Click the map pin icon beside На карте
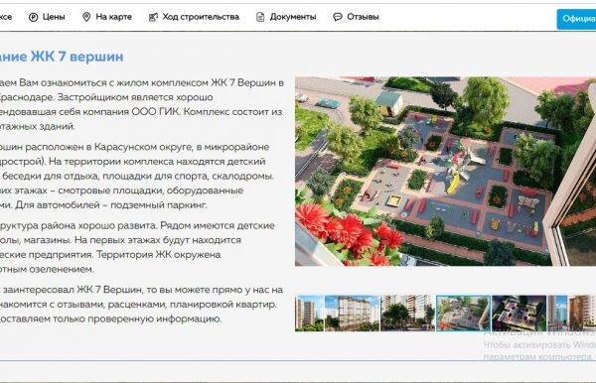This screenshot has width=596, height=383. pyautogui.click(x=86, y=17)
